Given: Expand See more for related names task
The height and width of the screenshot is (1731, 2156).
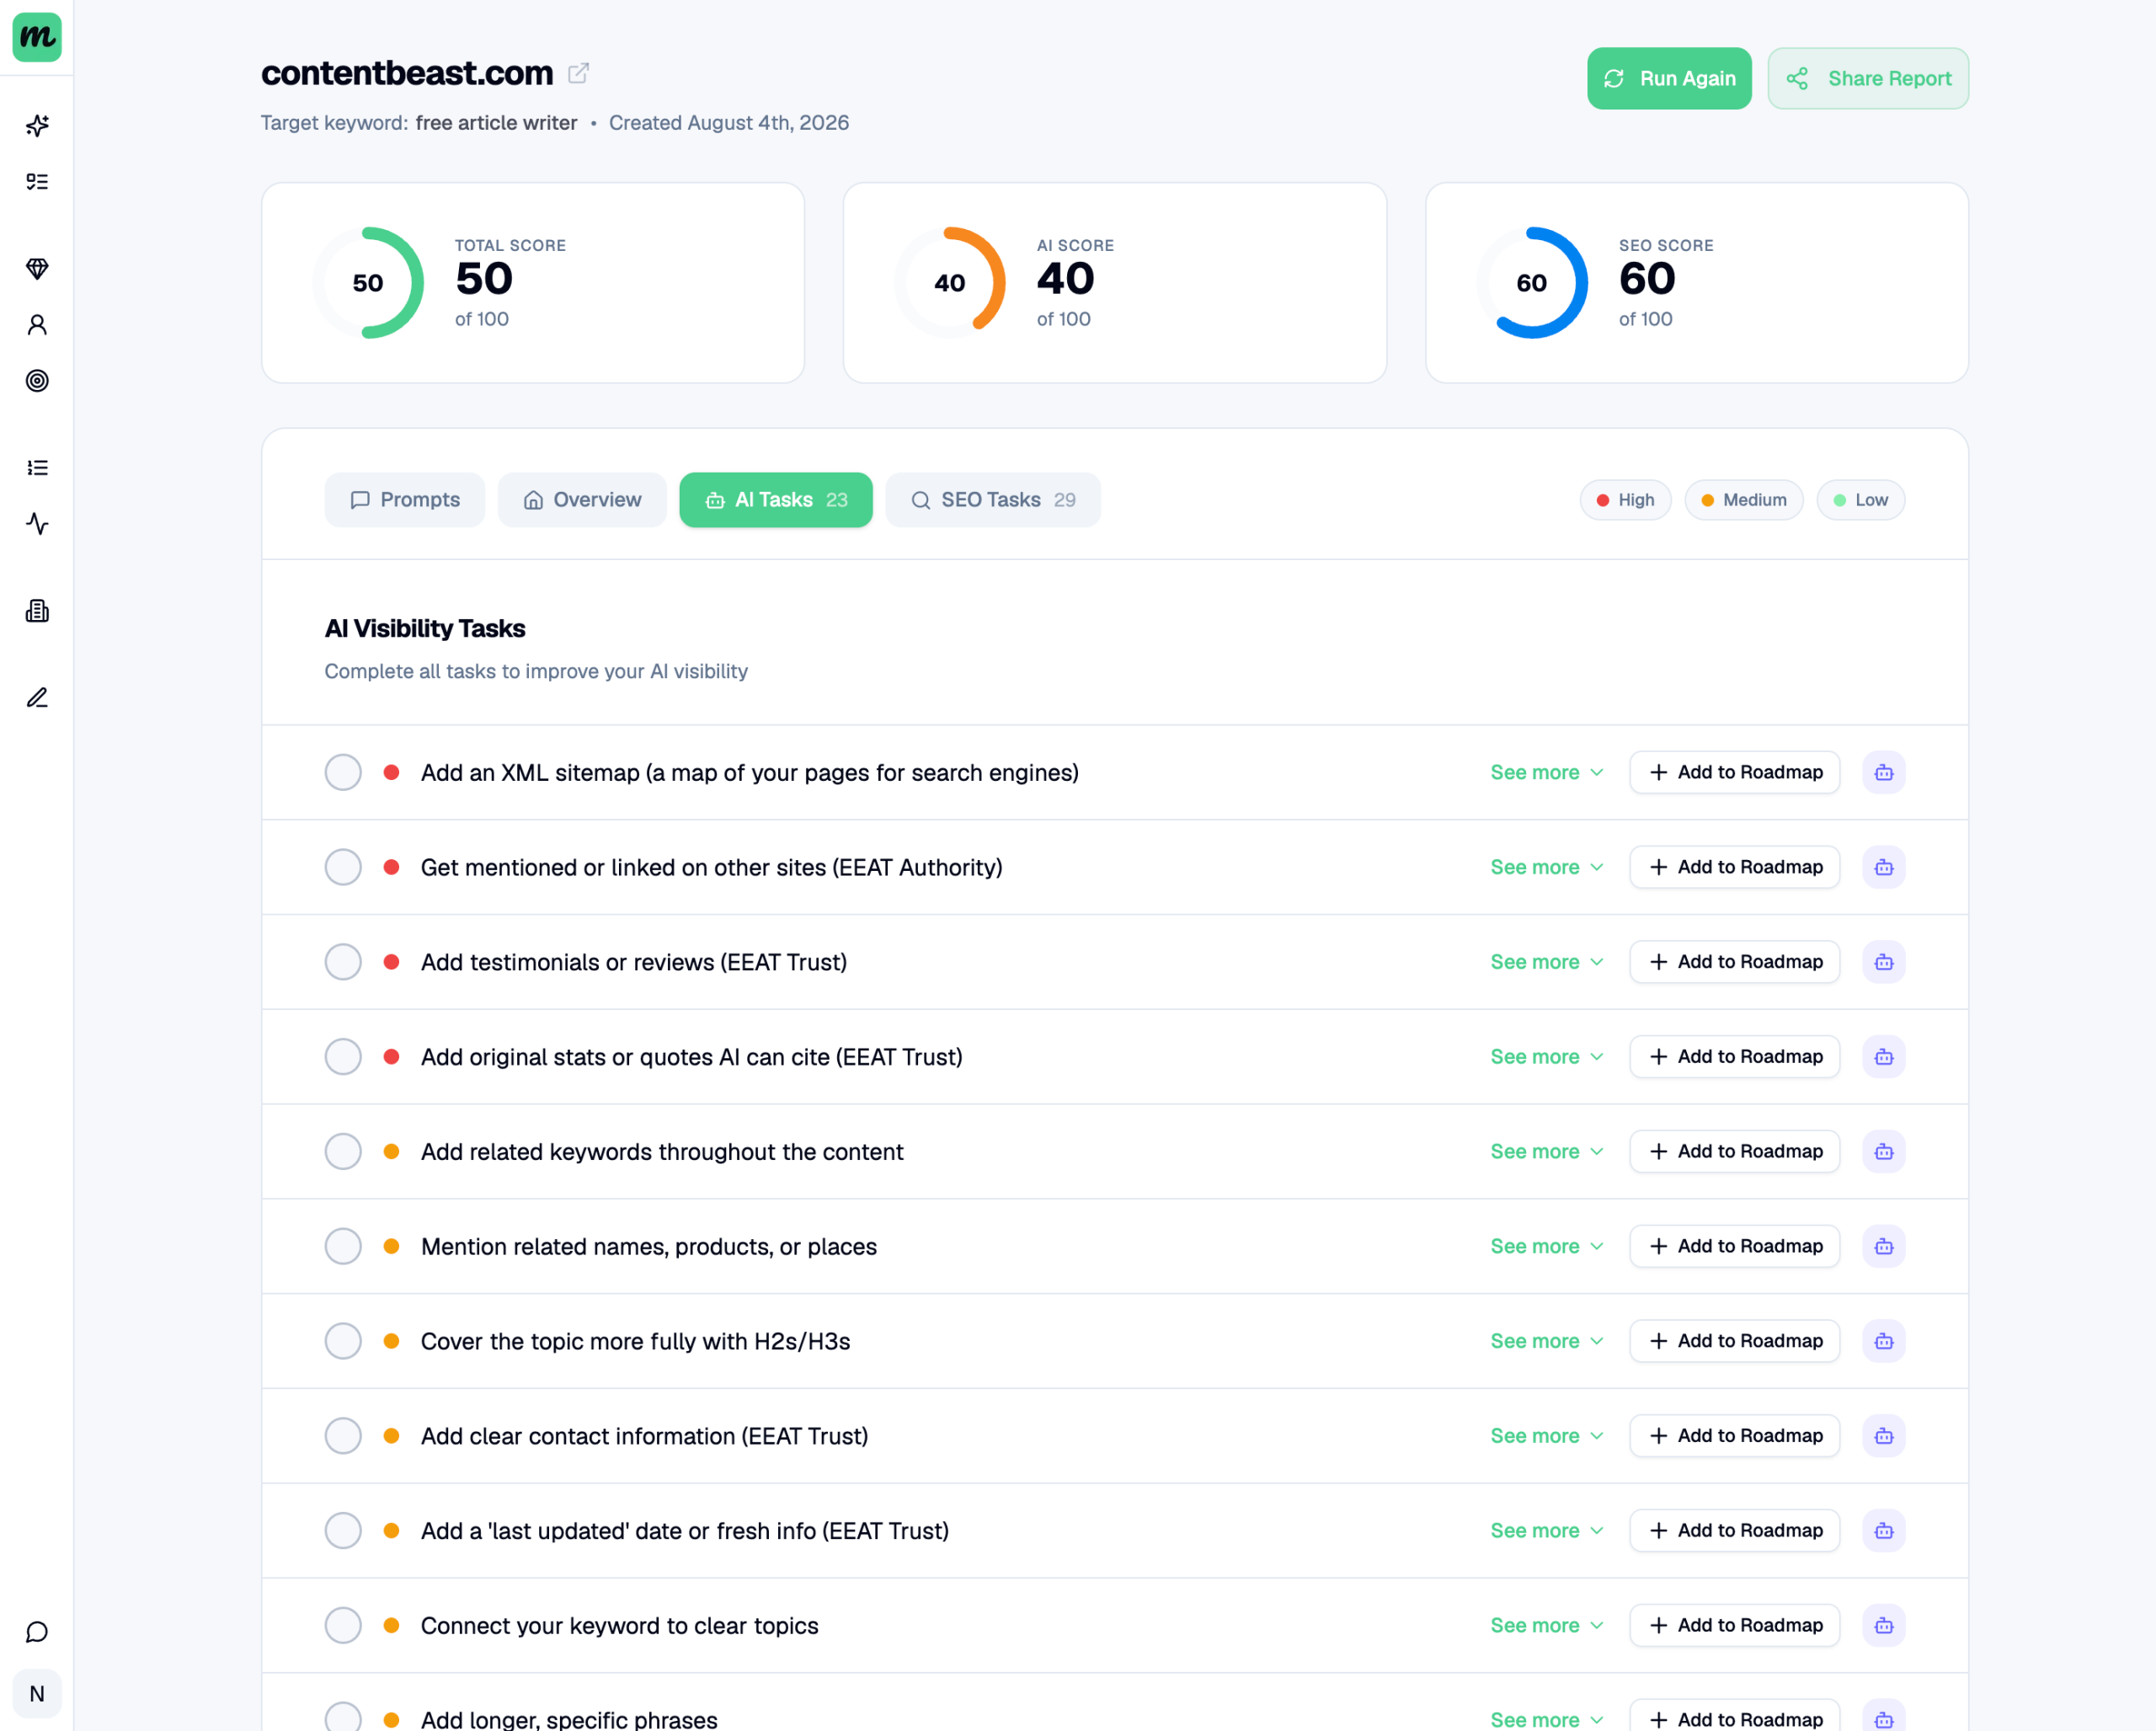Looking at the screenshot, I should (1547, 1246).
